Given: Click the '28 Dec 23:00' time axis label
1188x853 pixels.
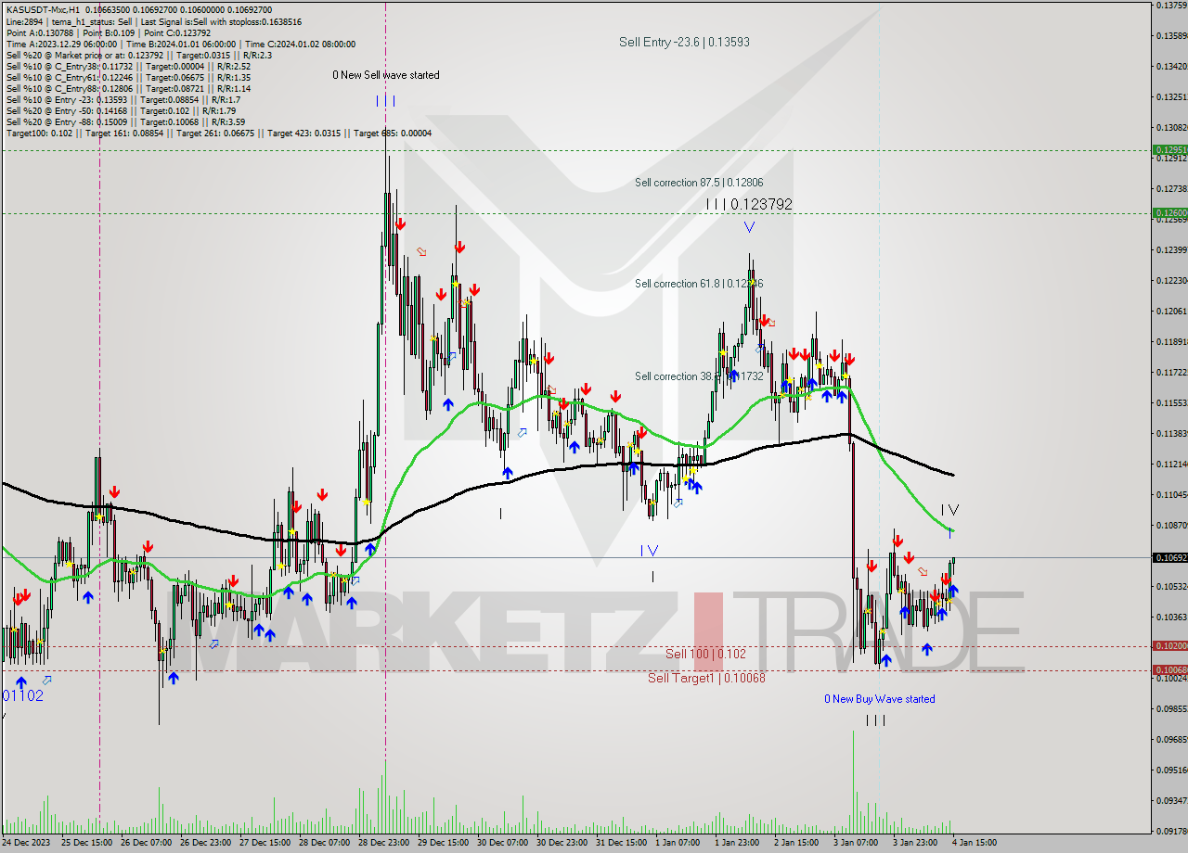Looking at the screenshot, I should click(x=384, y=843).
